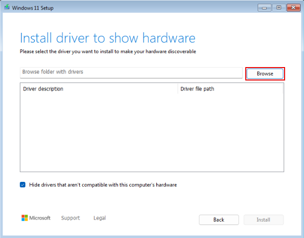304x238 pixels.
Task: Click the "Install driver to show hardware" heading
Action: [107, 38]
